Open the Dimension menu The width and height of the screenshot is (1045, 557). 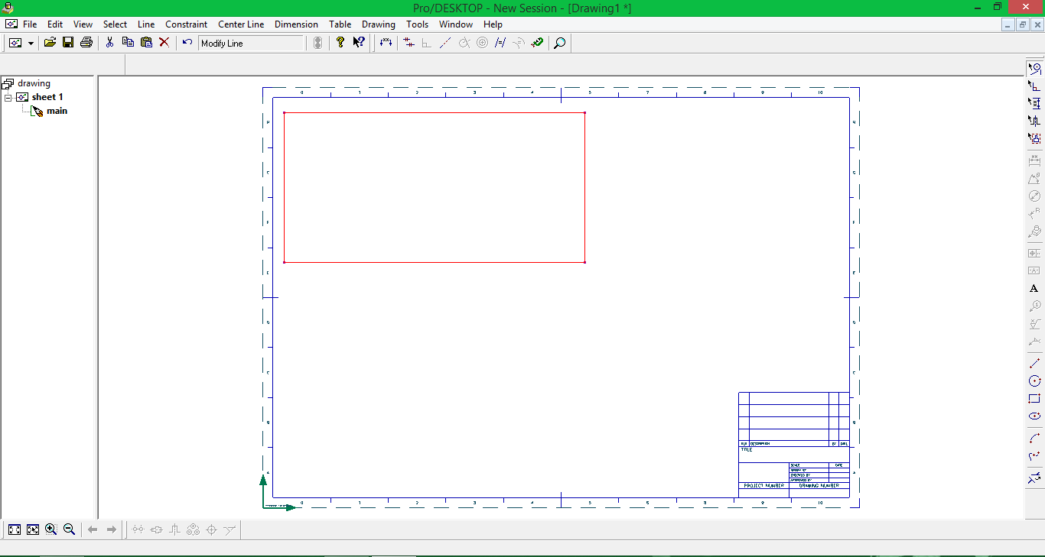click(296, 24)
